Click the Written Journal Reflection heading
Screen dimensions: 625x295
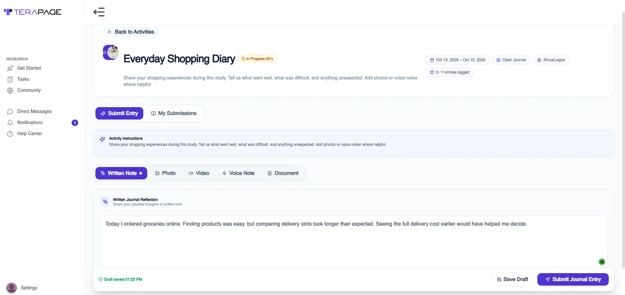135,199
